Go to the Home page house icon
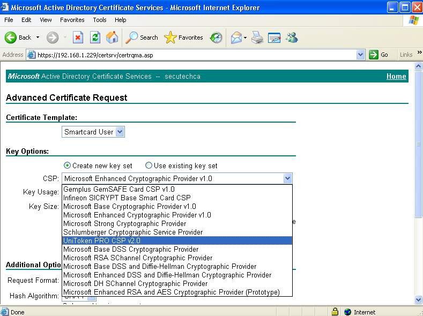The image size is (423, 316). [112, 37]
